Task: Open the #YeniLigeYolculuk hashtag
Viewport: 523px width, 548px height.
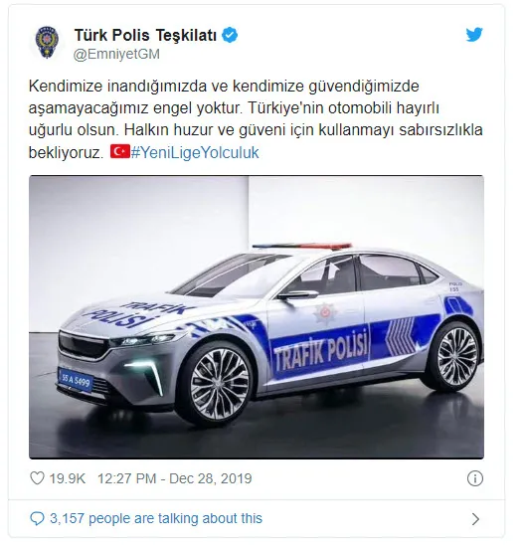Action: (x=195, y=153)
